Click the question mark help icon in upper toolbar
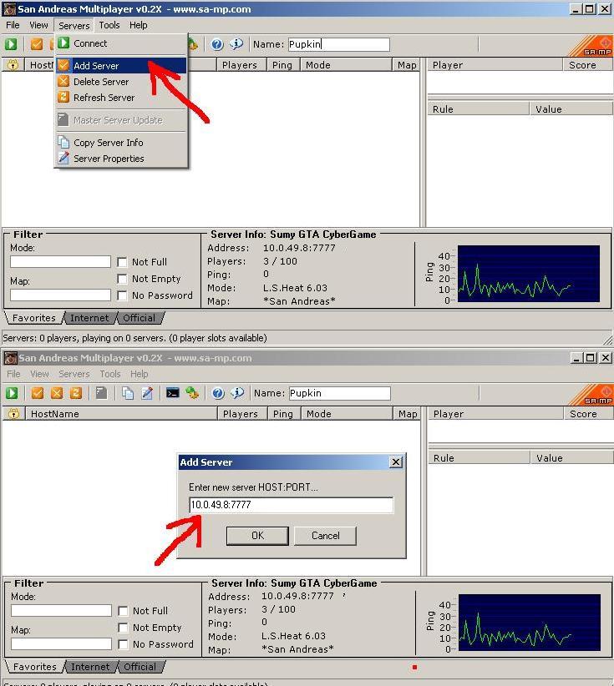614x686 pixels. tap(217, 44)
